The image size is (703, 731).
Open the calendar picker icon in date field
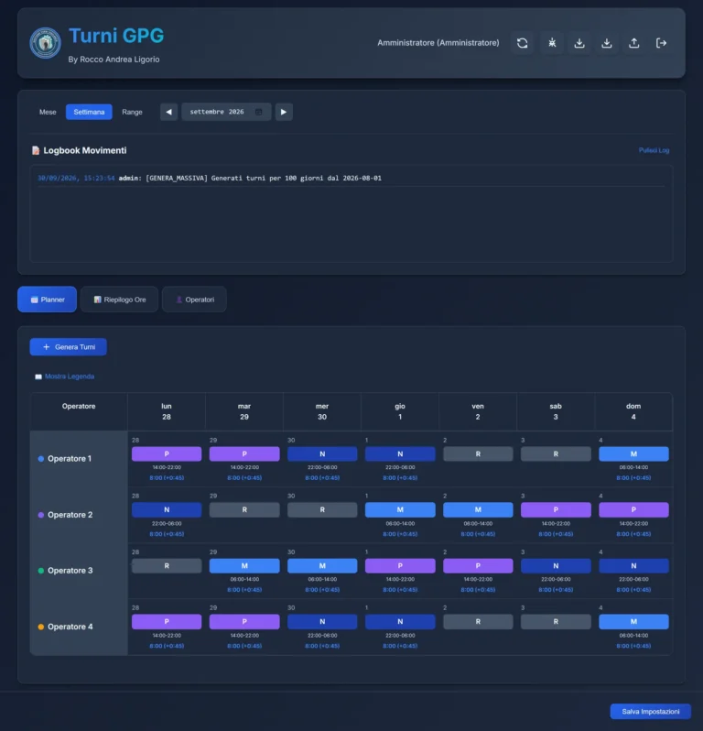coord(258,112)
